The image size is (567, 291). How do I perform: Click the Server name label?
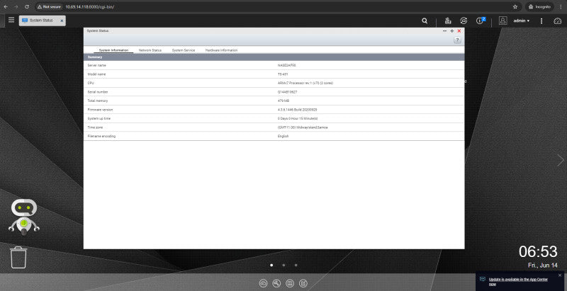[x=96, y=65]
